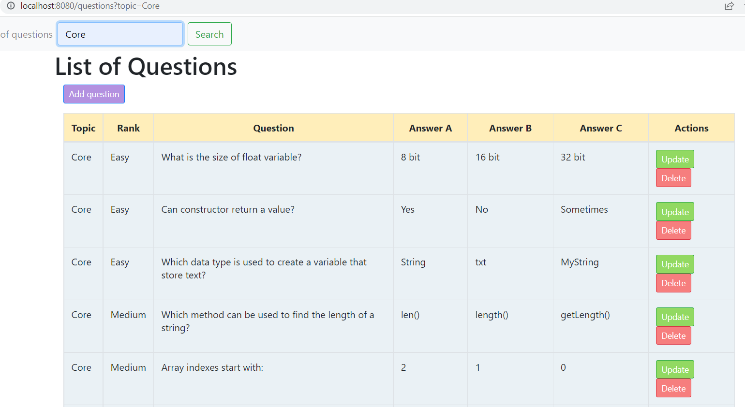Update the data type text question
This screenshot has height=407, width=745.
(675, 264)
